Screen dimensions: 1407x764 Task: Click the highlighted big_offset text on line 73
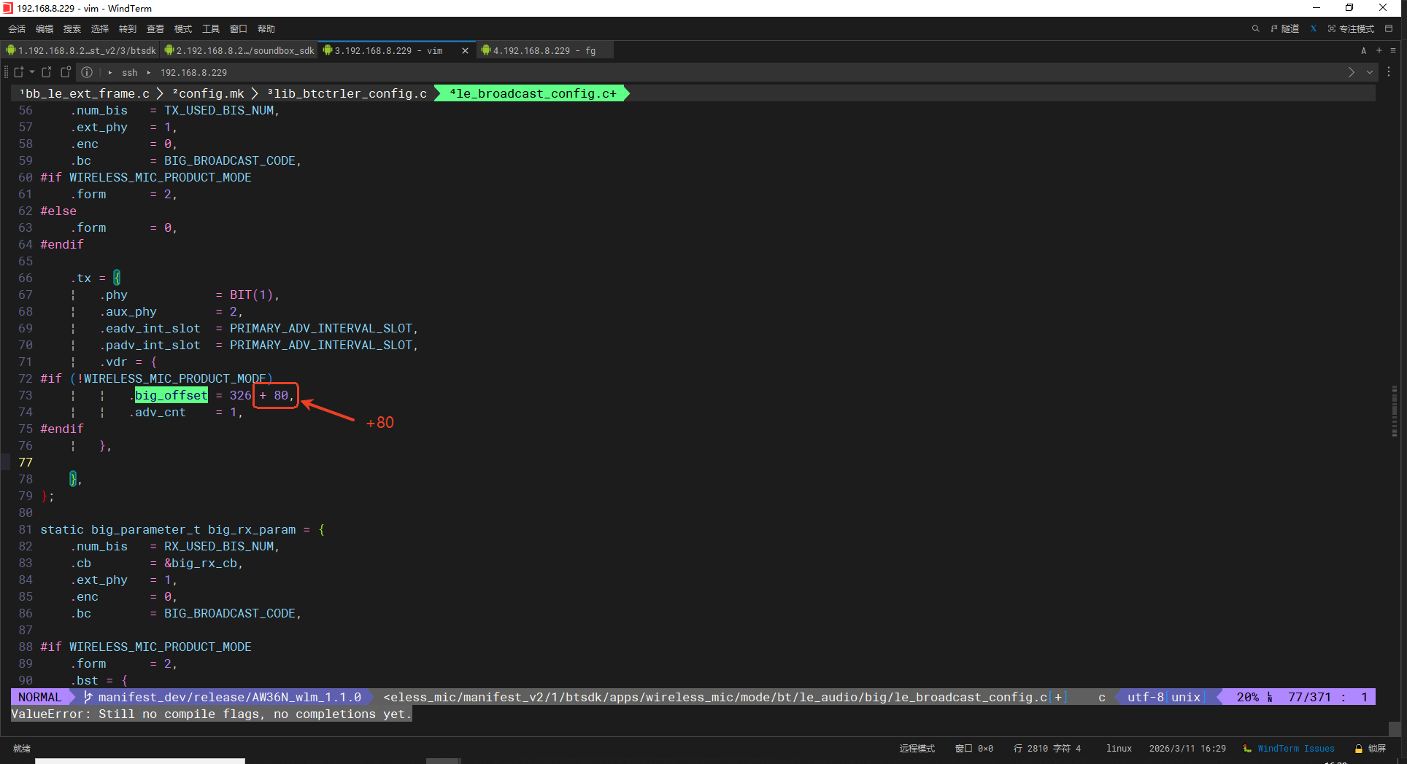click(x=171, y=395)
